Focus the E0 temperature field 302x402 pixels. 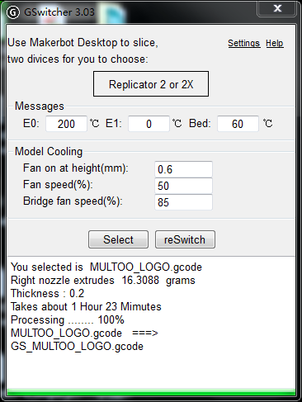[x=66, y=124]
